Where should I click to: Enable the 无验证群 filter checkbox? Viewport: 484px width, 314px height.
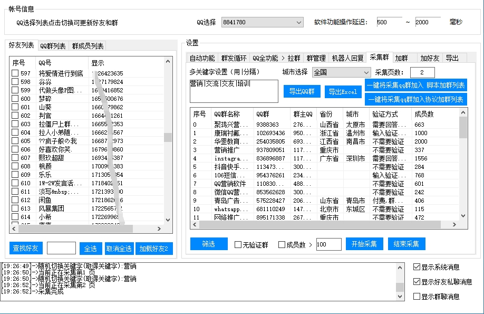click(x=238, y=245)
